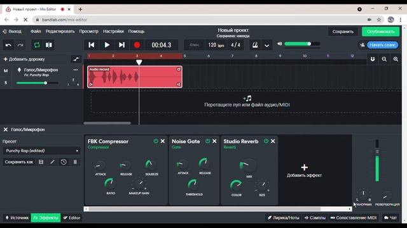Switch to the Источник tab

point(17,218)
